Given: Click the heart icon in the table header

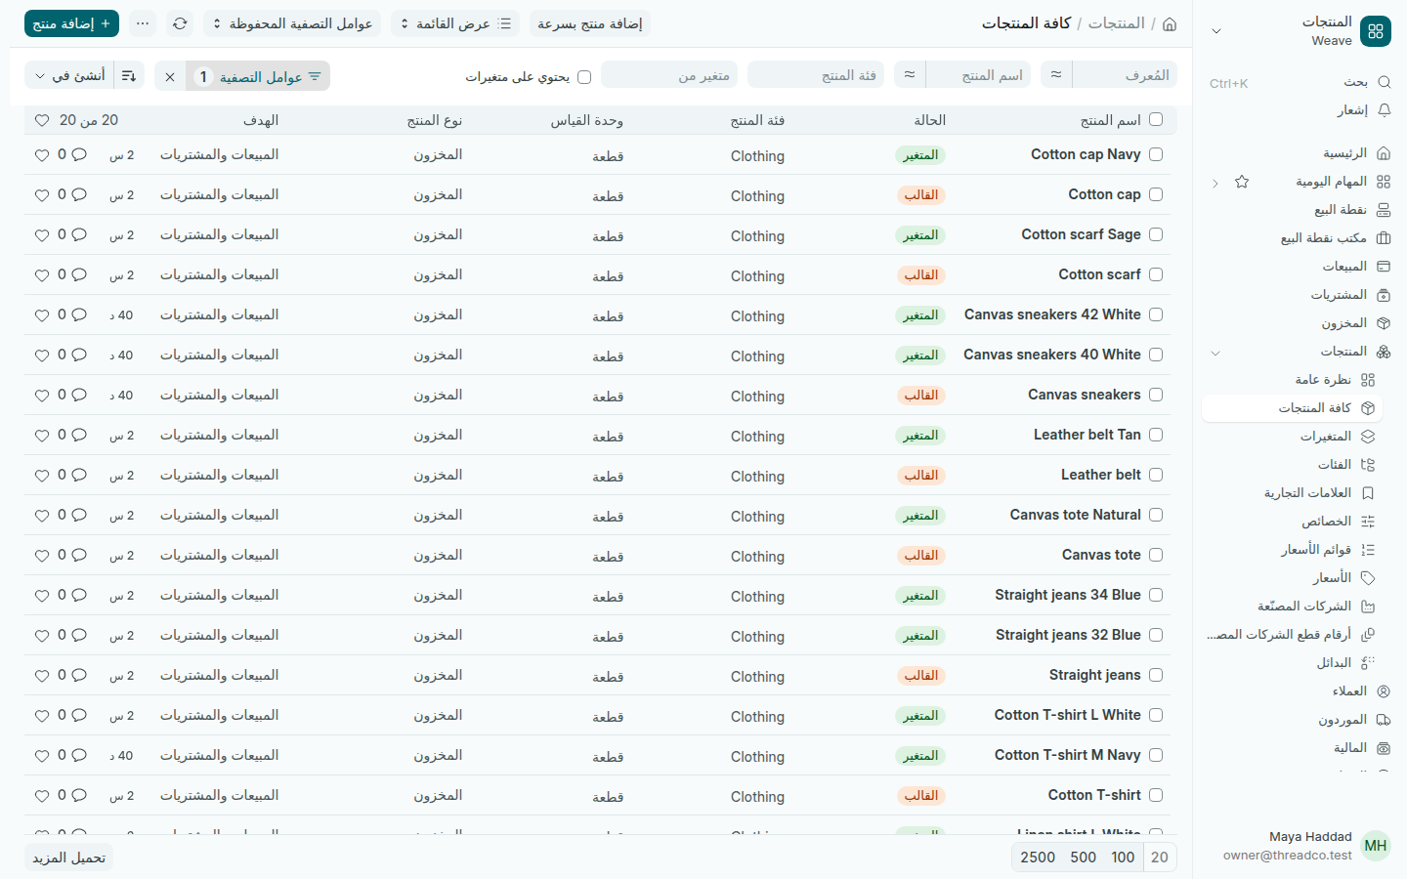Looking at the screenshot, I should point(42,120).
